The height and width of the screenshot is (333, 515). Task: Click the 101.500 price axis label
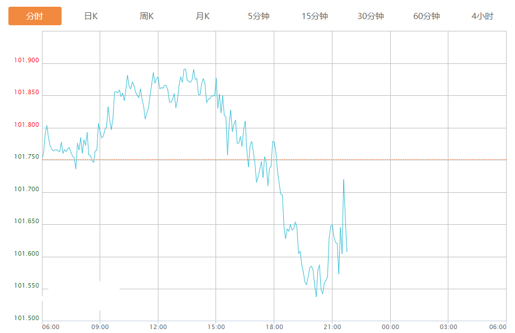[x=27, y=318]
